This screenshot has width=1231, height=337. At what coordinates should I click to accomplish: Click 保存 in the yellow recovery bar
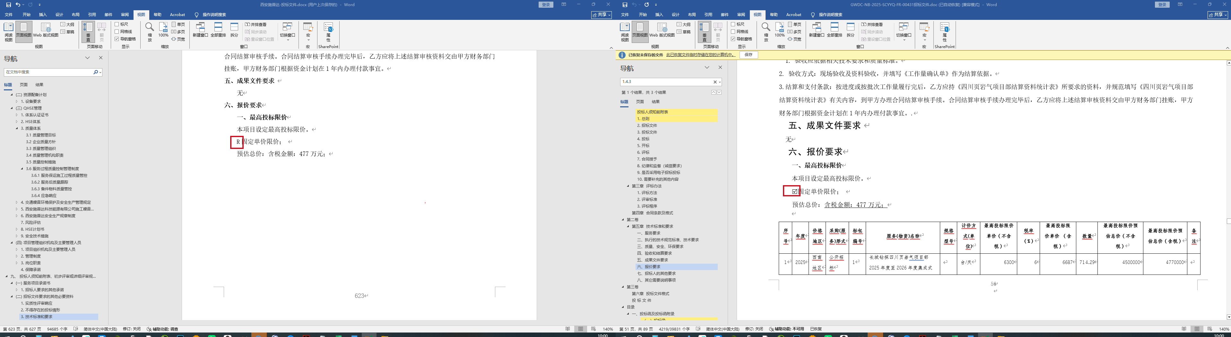pos(748,55)
